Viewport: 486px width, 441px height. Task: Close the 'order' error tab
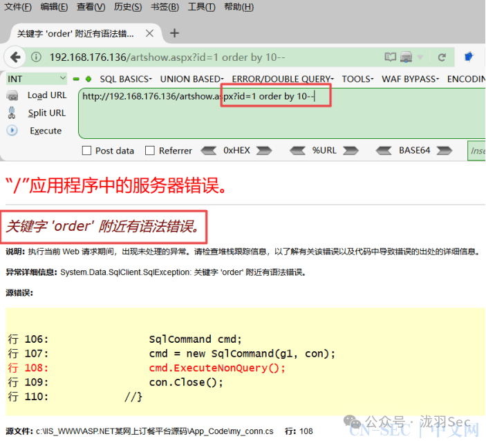click(149, 33)
